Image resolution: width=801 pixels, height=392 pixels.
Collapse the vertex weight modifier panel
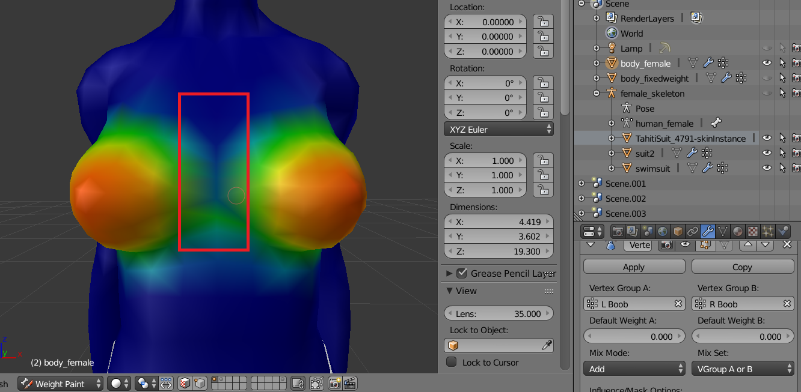point(590,244)
